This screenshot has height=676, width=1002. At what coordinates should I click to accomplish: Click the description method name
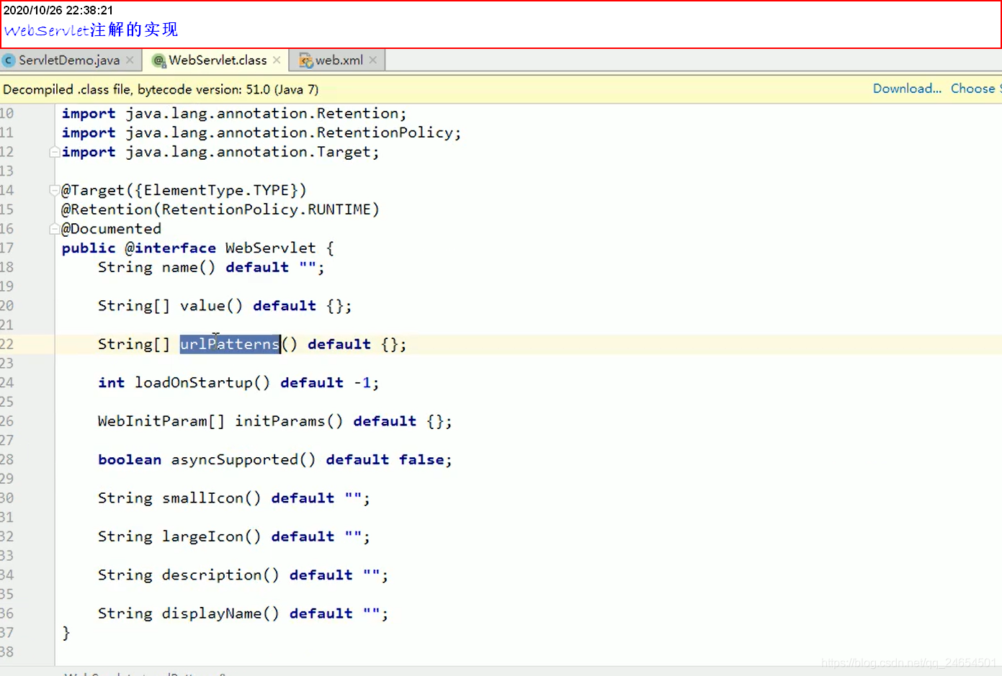pyautogui.click(x=212, y=575)
